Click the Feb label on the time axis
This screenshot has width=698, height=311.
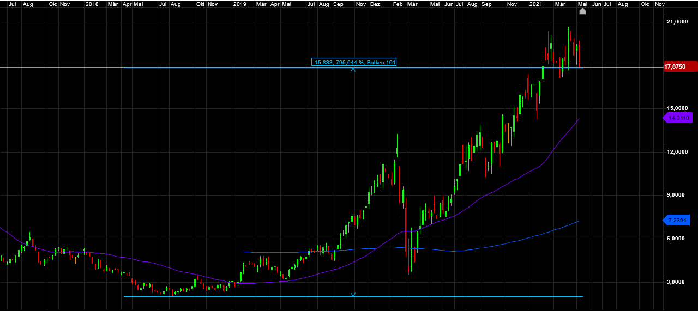(398, 4)
